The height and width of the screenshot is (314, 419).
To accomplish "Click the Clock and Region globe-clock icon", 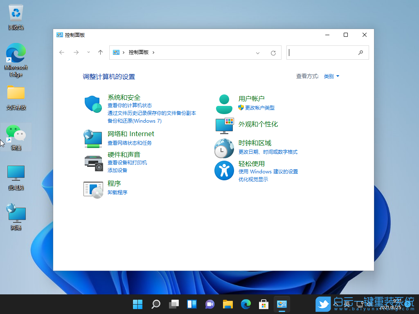I will [224, 148].
